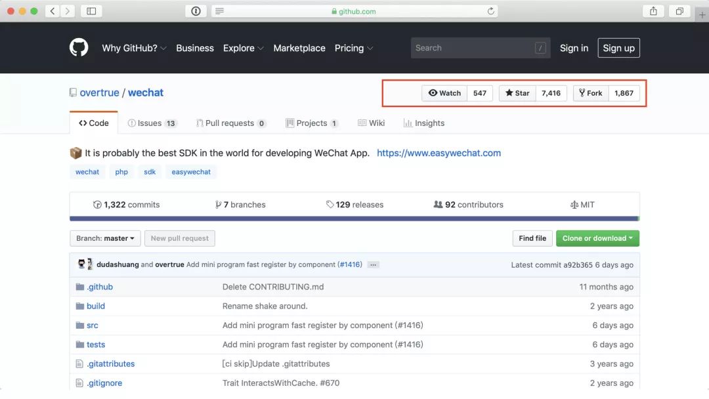Screen dimensions: 709x399
Task: Switch to the Code tab
Action: (94, 123)
